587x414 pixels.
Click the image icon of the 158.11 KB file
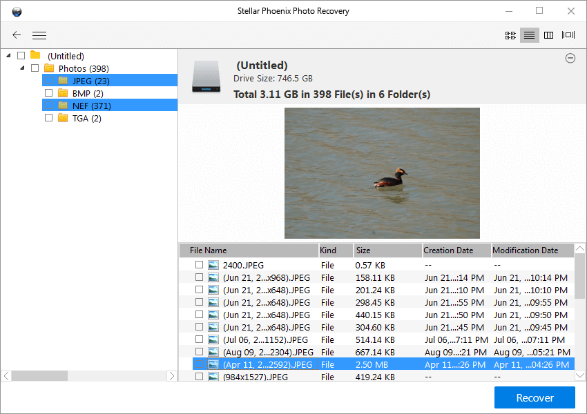213,277
